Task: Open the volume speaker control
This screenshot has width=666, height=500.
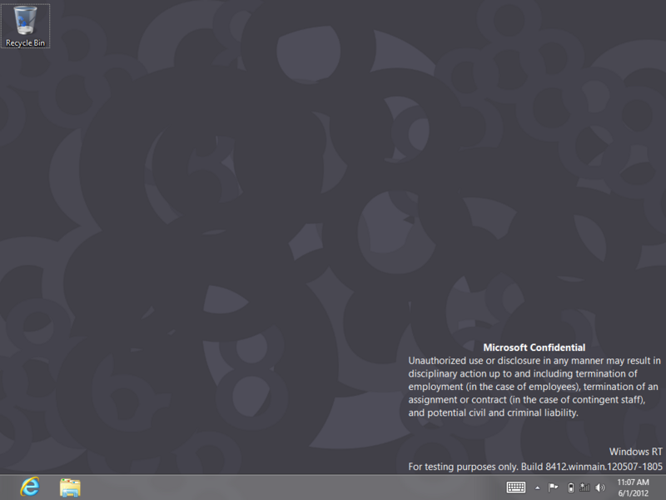Action: point(600,487)
